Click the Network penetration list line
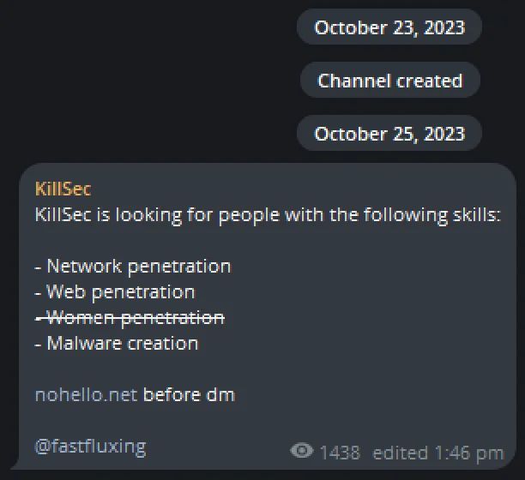The height and width of the screenshot is (480, 525). [x=133, y=267]
